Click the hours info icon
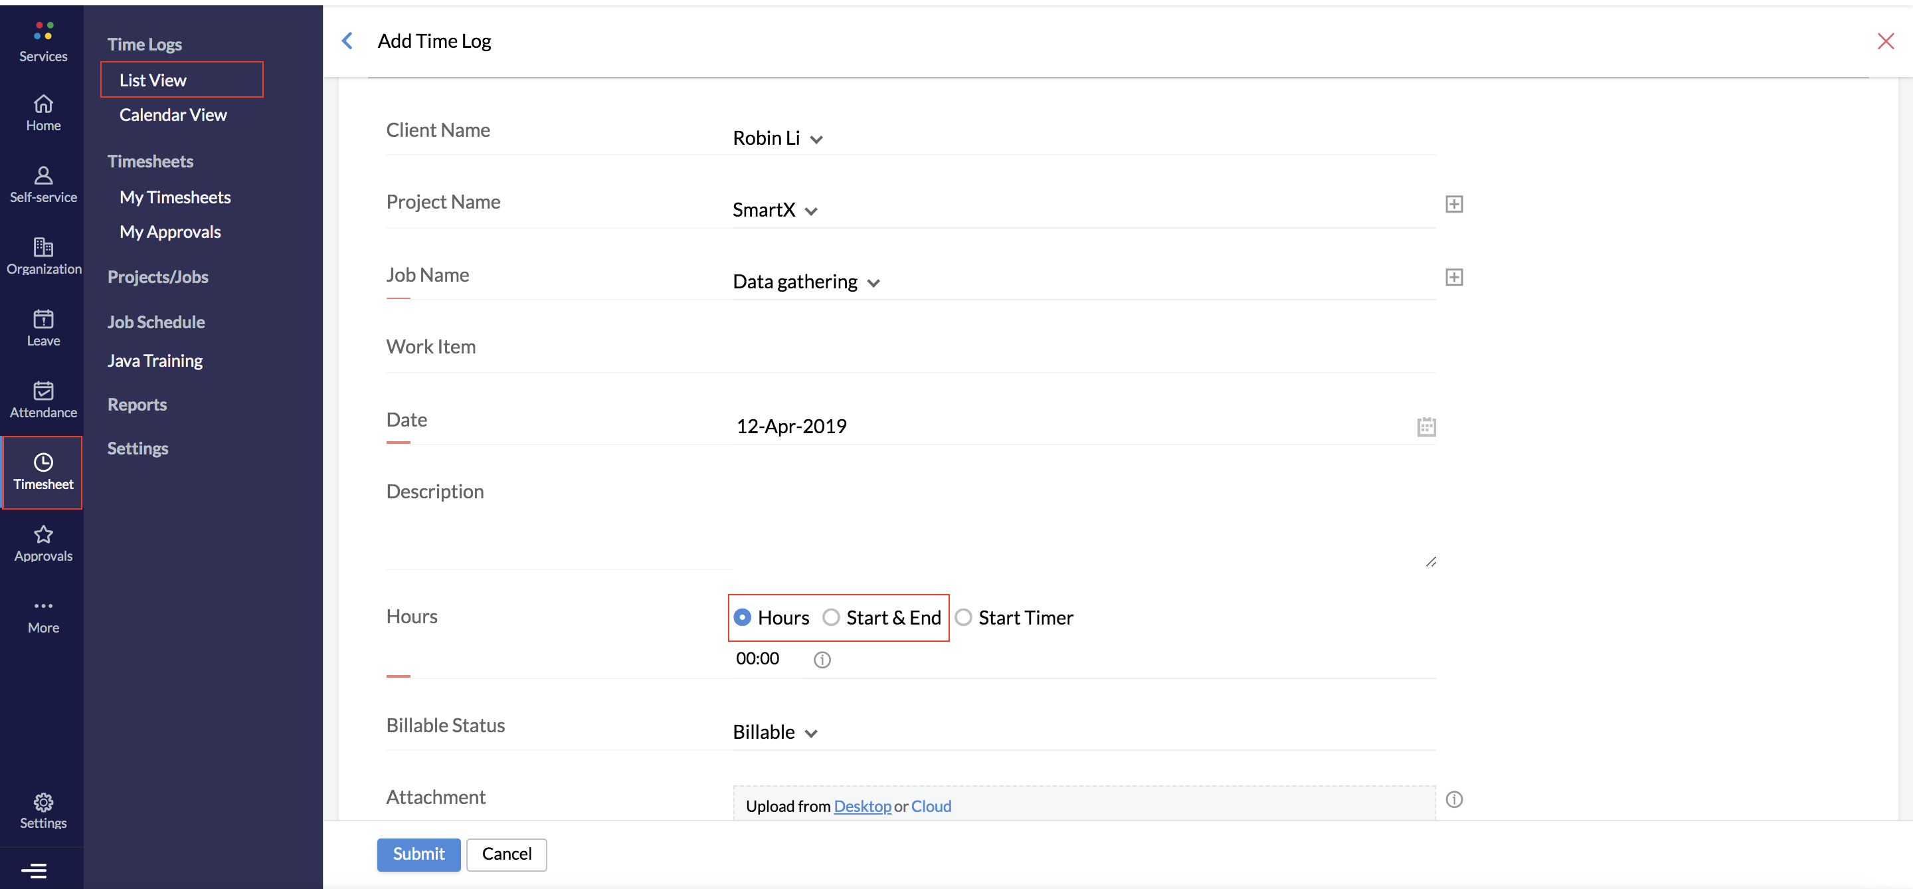The width and height of the screenshot is (1913, 889). [x=822, y=660]
